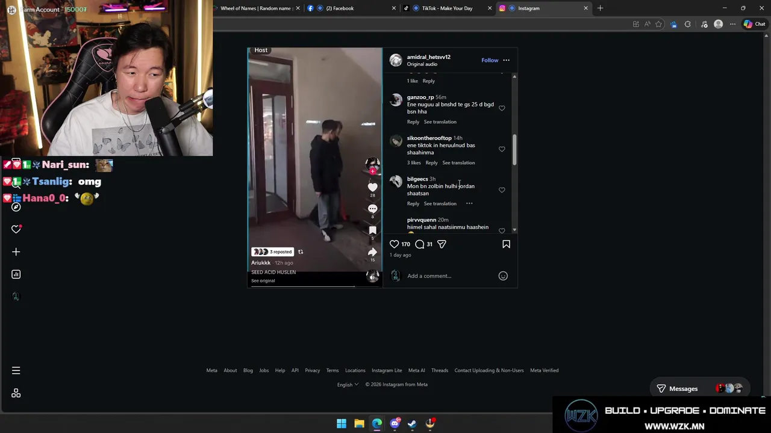Like pirvvquenn's comment
Viewport: 771px width, 433px height.
pos(502,230)
